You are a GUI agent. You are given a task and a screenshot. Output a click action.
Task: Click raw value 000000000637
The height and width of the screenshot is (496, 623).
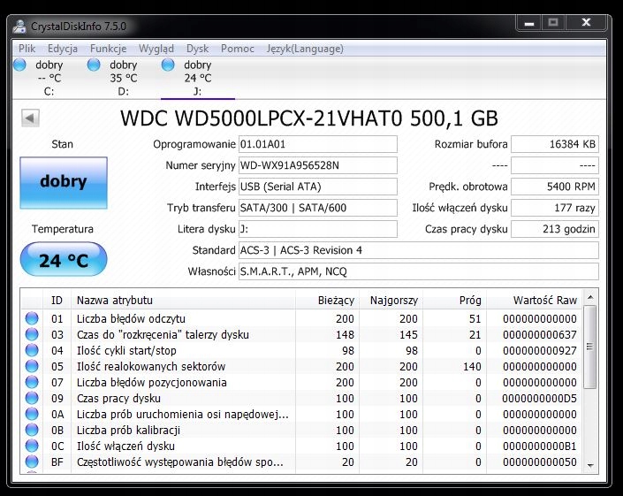pyautogui.click(x=540, y=334)
